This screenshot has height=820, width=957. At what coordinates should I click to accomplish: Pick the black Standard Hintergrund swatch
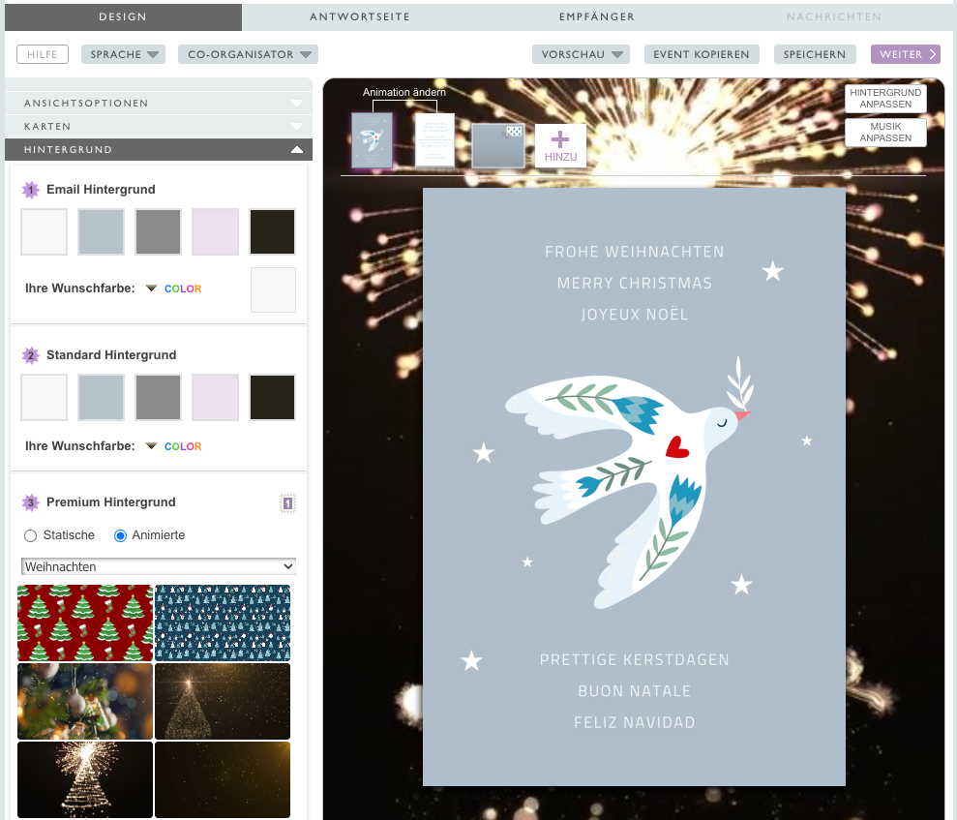click(272, 398)
